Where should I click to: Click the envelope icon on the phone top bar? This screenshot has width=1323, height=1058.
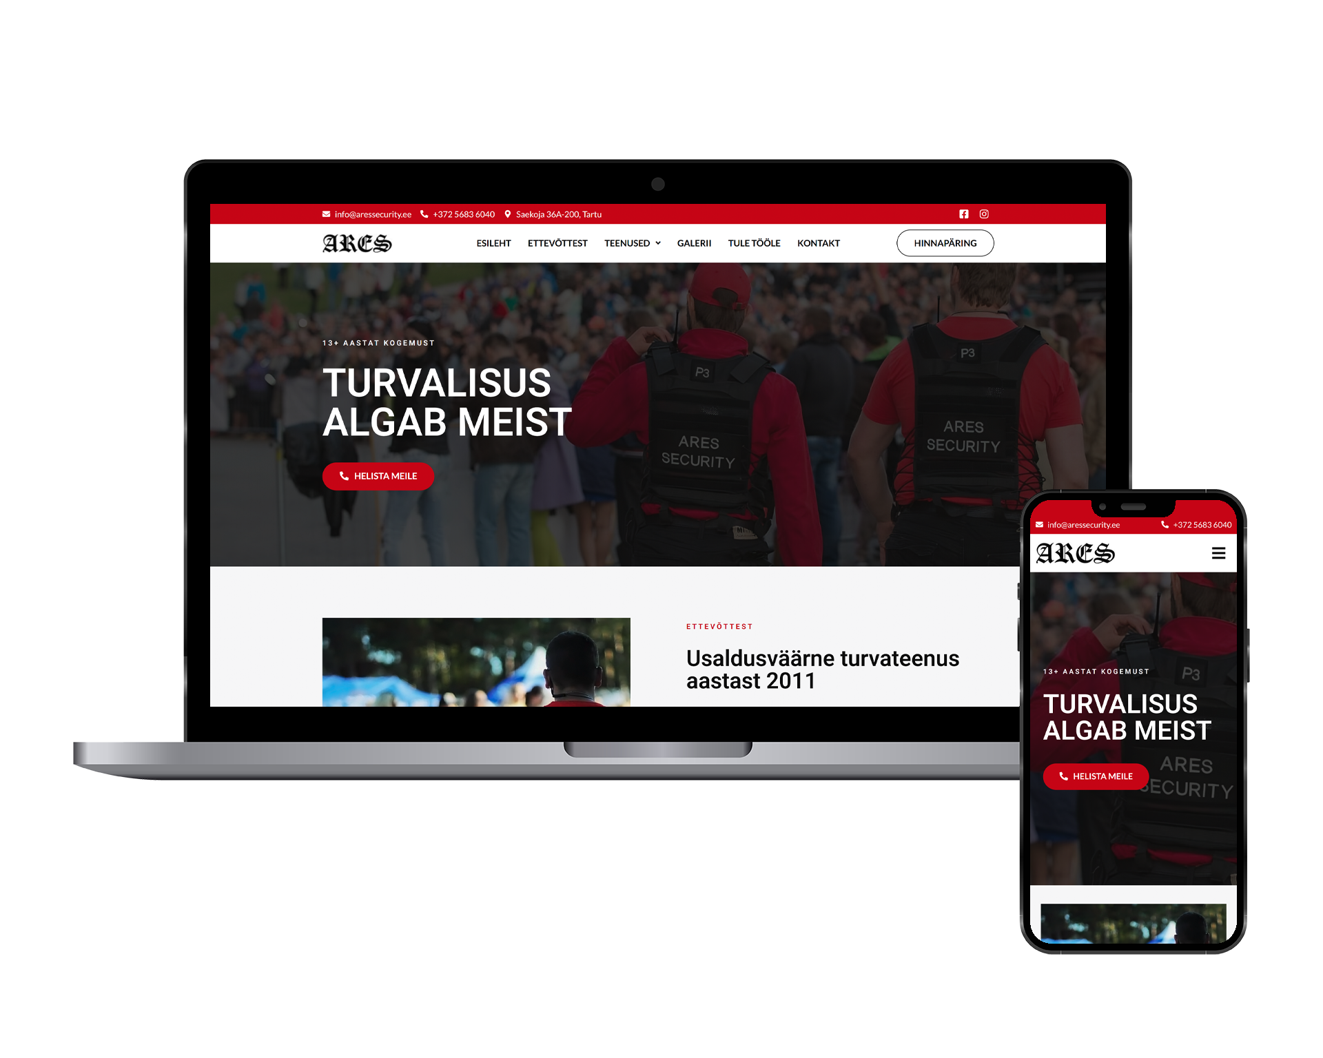1039,525
